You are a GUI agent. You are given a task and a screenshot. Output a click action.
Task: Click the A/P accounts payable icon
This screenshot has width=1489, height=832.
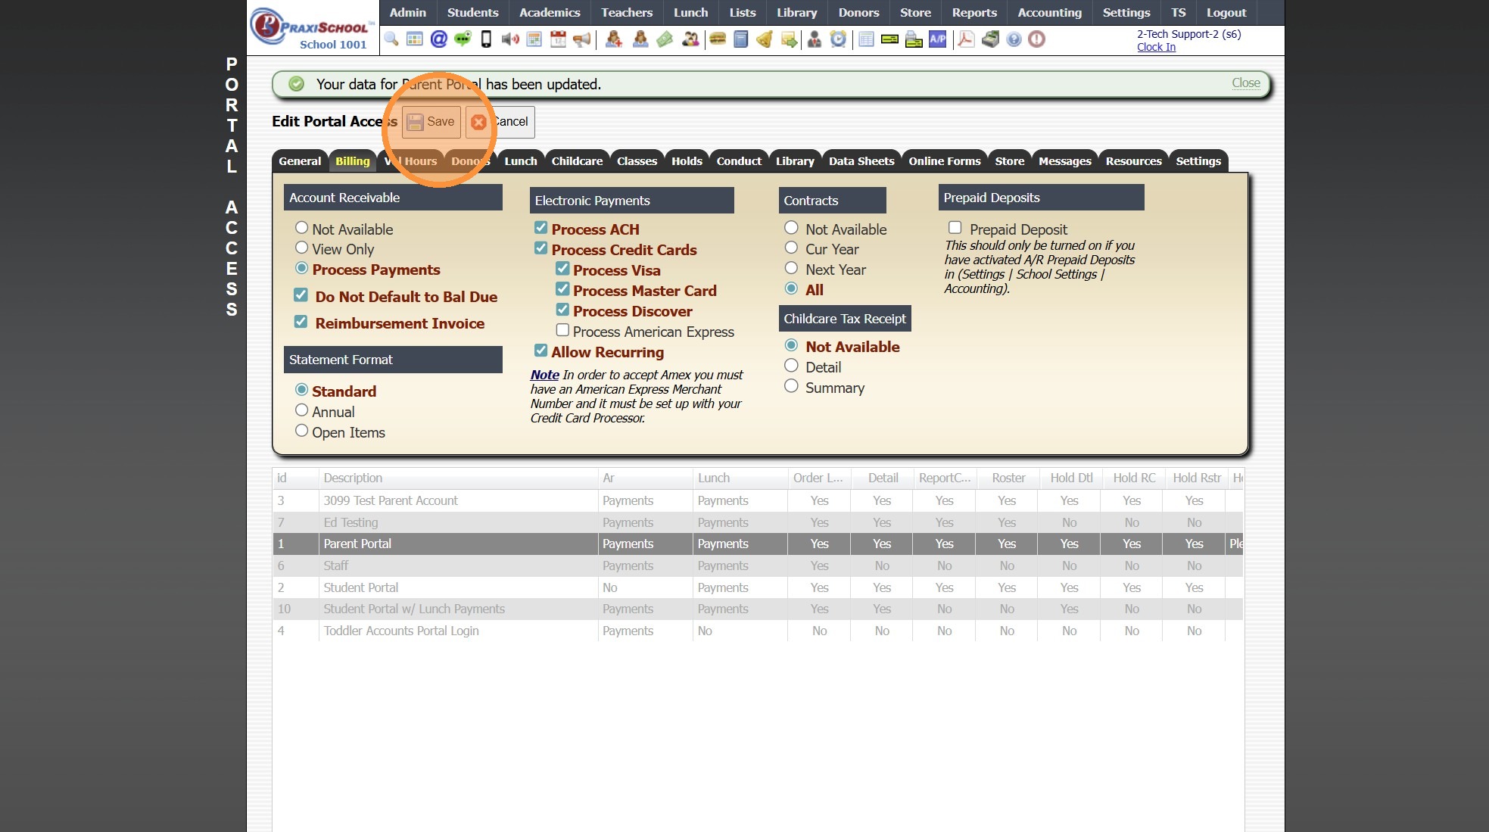938,39
